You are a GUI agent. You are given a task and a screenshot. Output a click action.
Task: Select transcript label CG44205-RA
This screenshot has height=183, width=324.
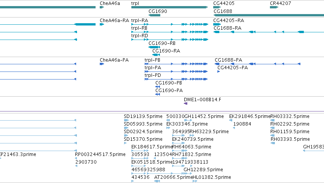point(228,21)
